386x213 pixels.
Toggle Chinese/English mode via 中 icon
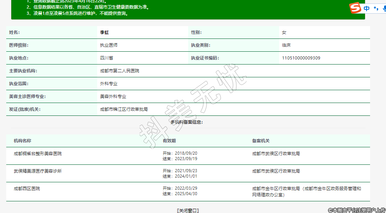point(366,8)
